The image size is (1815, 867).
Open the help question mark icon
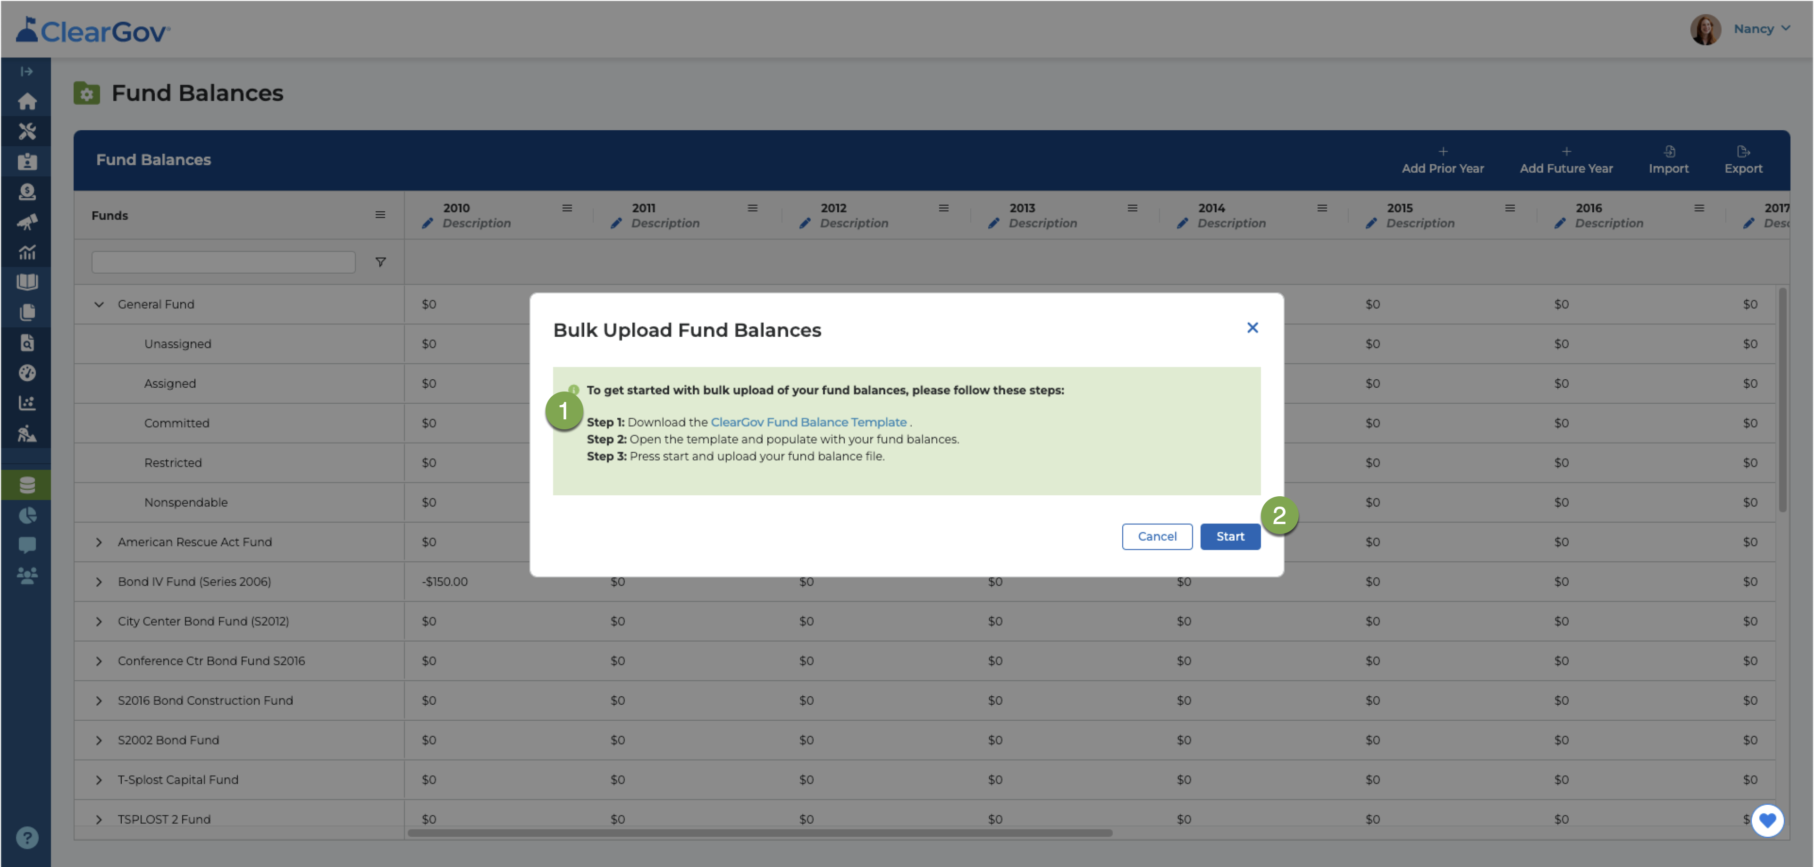click(27, 837)
